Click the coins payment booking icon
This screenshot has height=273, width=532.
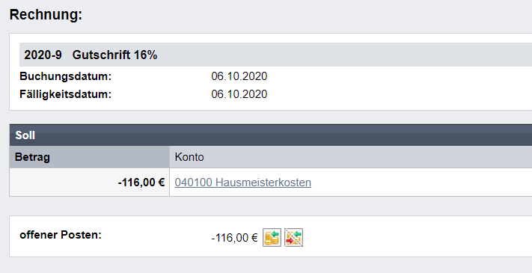click(272, 237)
